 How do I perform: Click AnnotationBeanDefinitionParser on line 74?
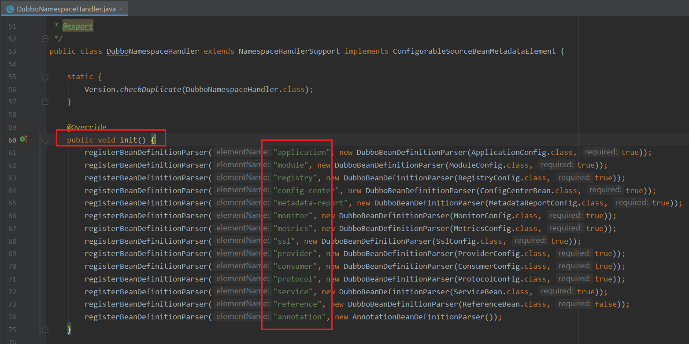[419, 317]
